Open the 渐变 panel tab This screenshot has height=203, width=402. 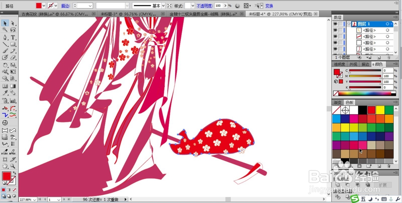click(x=337, y=102)
